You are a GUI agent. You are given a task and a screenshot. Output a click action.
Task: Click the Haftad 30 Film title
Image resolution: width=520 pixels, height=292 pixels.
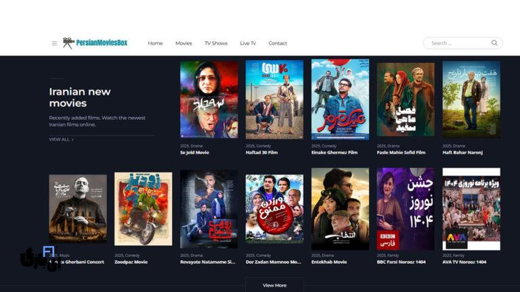click(x=261, y=153)
